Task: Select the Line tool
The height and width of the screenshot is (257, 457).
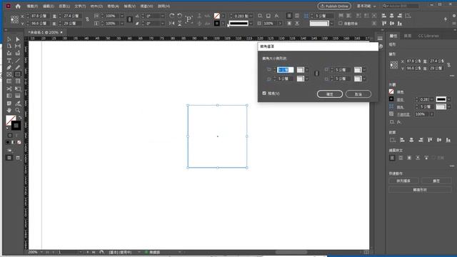Action: (18, 61)
